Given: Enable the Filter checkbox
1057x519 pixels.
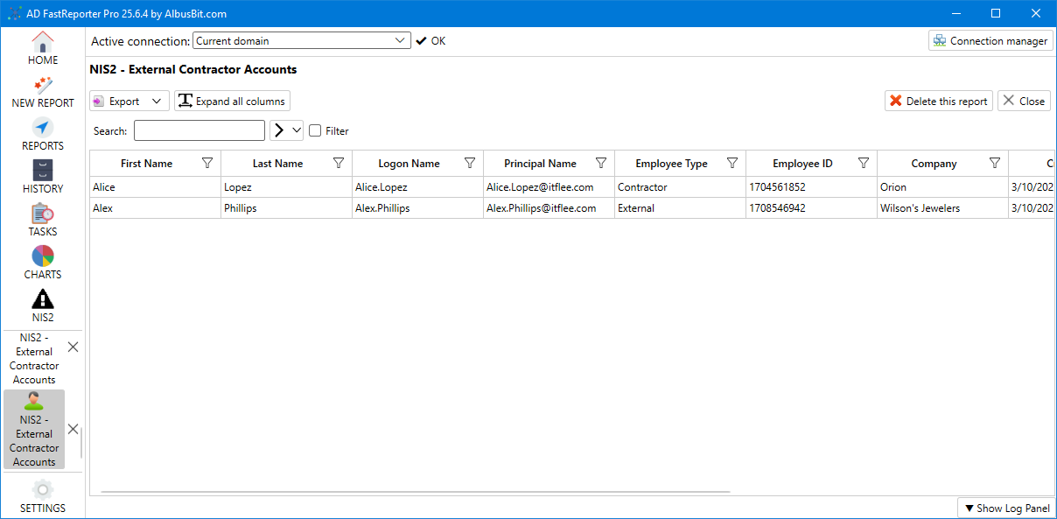Looking at the screenshot, I should pyautogui.click(x=315, y=130).
